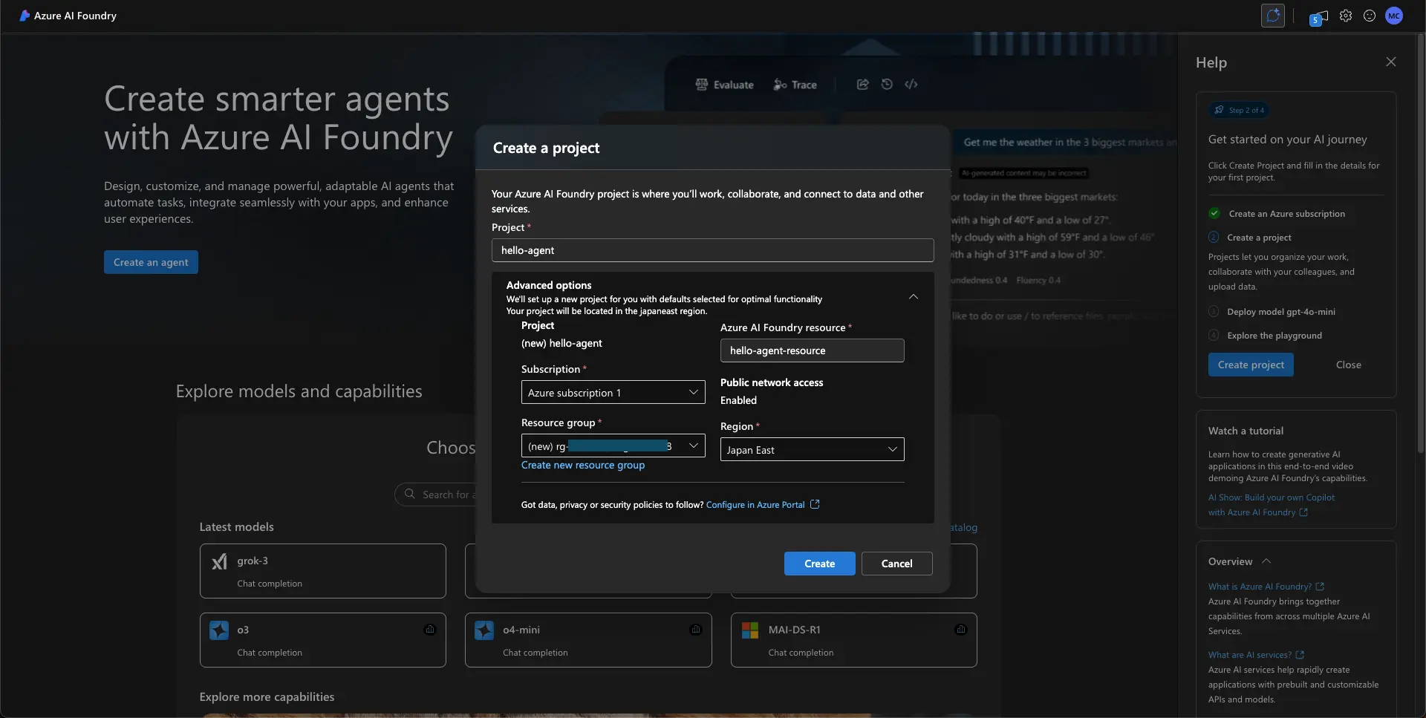Click the share/export icon in preview toolbar
Viewport: 1426px width, 718px height.
click(862, 85)
